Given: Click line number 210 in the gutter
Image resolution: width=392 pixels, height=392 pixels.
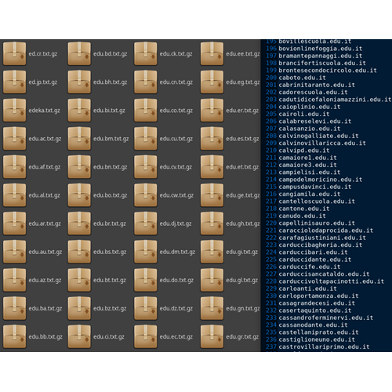Looking at the screenshot, I should click(271, 151).
